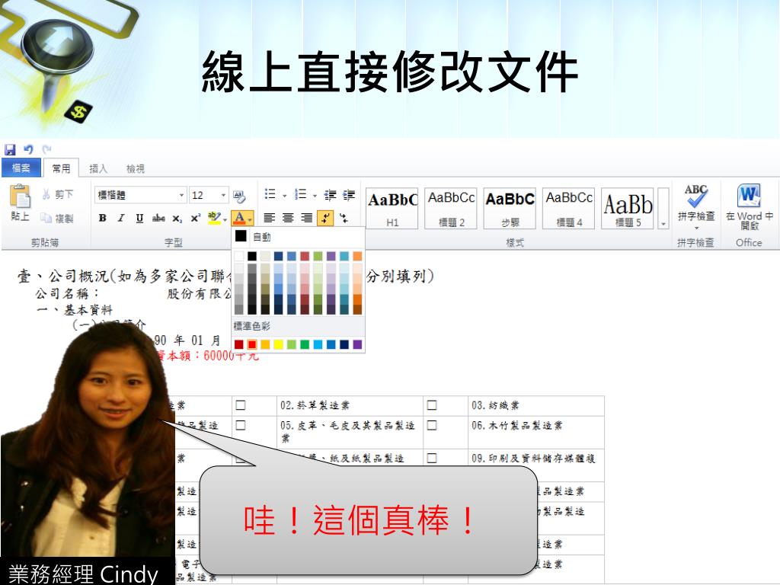
Task: Apply the 標題 2 style
Action: coord(451,208)
